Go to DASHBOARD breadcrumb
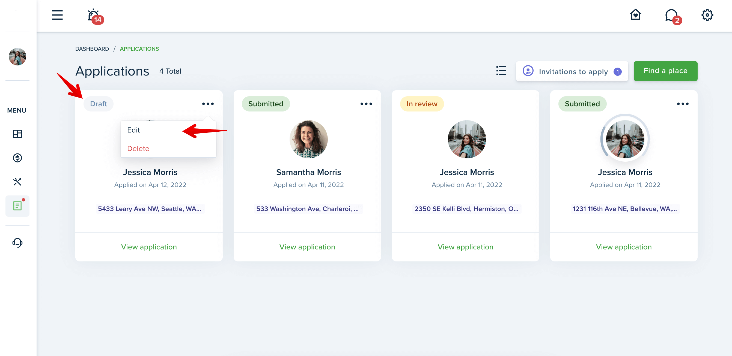Viewport: 732px width, 356px height. 92,49
